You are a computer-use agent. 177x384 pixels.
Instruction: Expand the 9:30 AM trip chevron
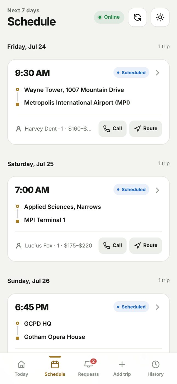coord(157,73)
